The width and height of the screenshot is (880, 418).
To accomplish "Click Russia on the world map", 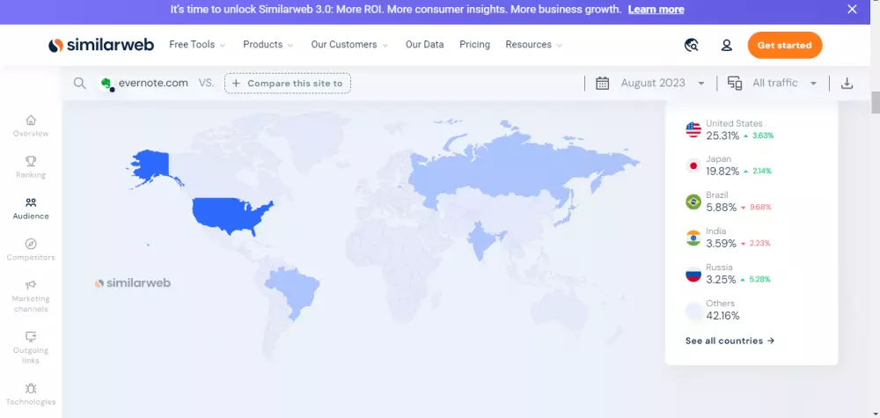I will point(505,168).
